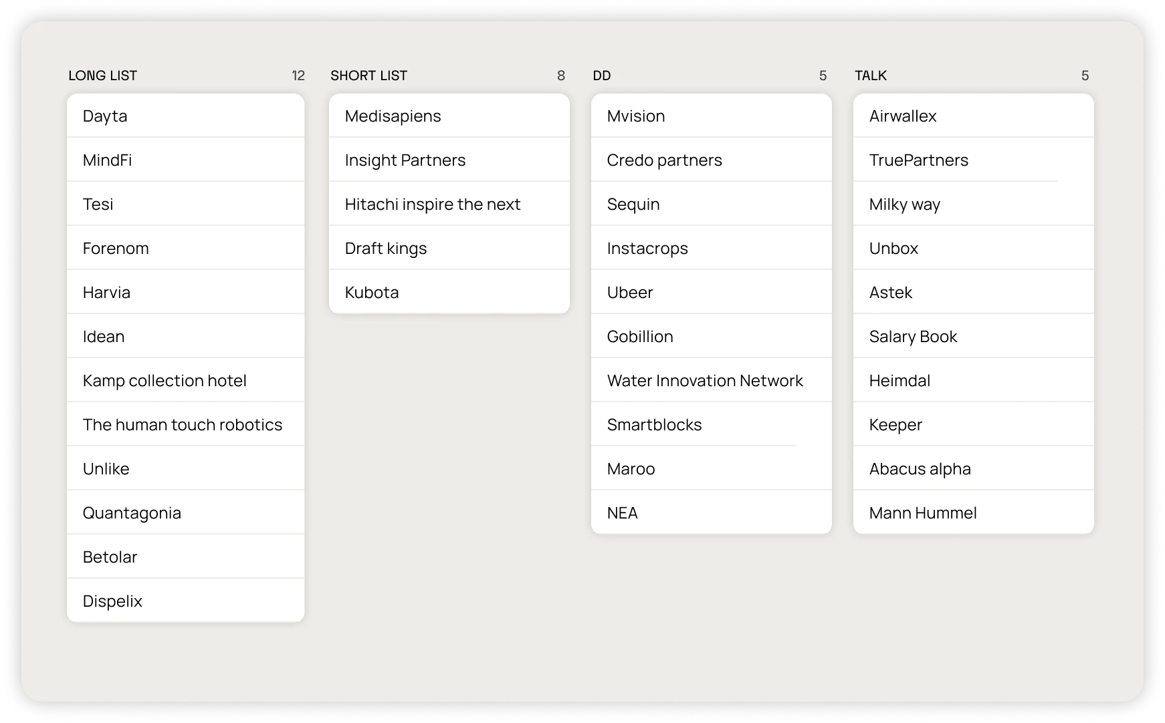The image size is (1165, 723).
Task: Click the Idean card
Action: click(x=185, y=336)
